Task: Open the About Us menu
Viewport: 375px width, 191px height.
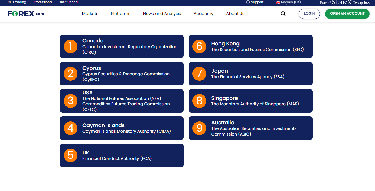Action: click(x=235, y=14)
